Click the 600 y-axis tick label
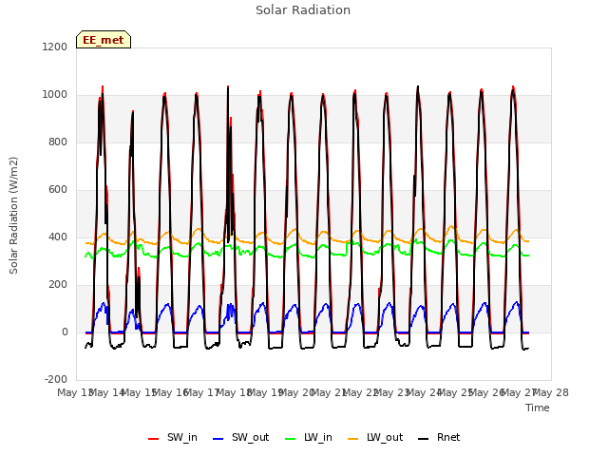This screenshot has width=608, height=456. (x=58, y=190)
